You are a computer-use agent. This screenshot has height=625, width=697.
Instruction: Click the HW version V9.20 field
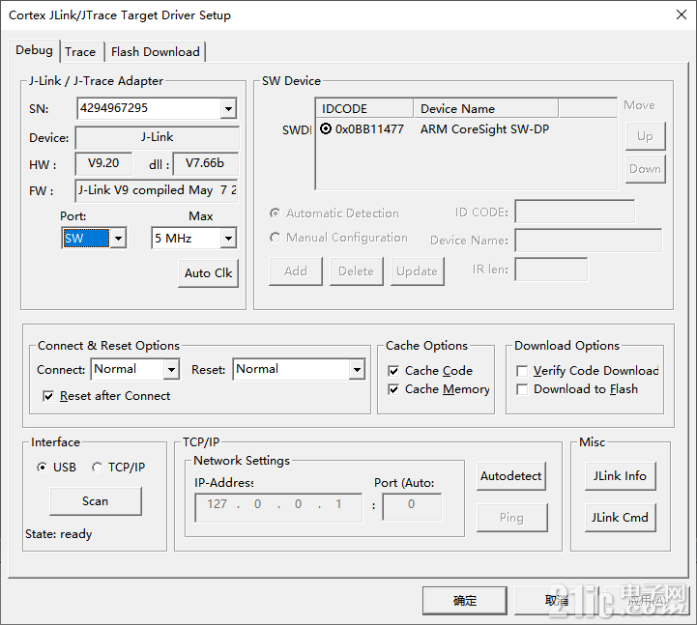(x=103, y=164)
